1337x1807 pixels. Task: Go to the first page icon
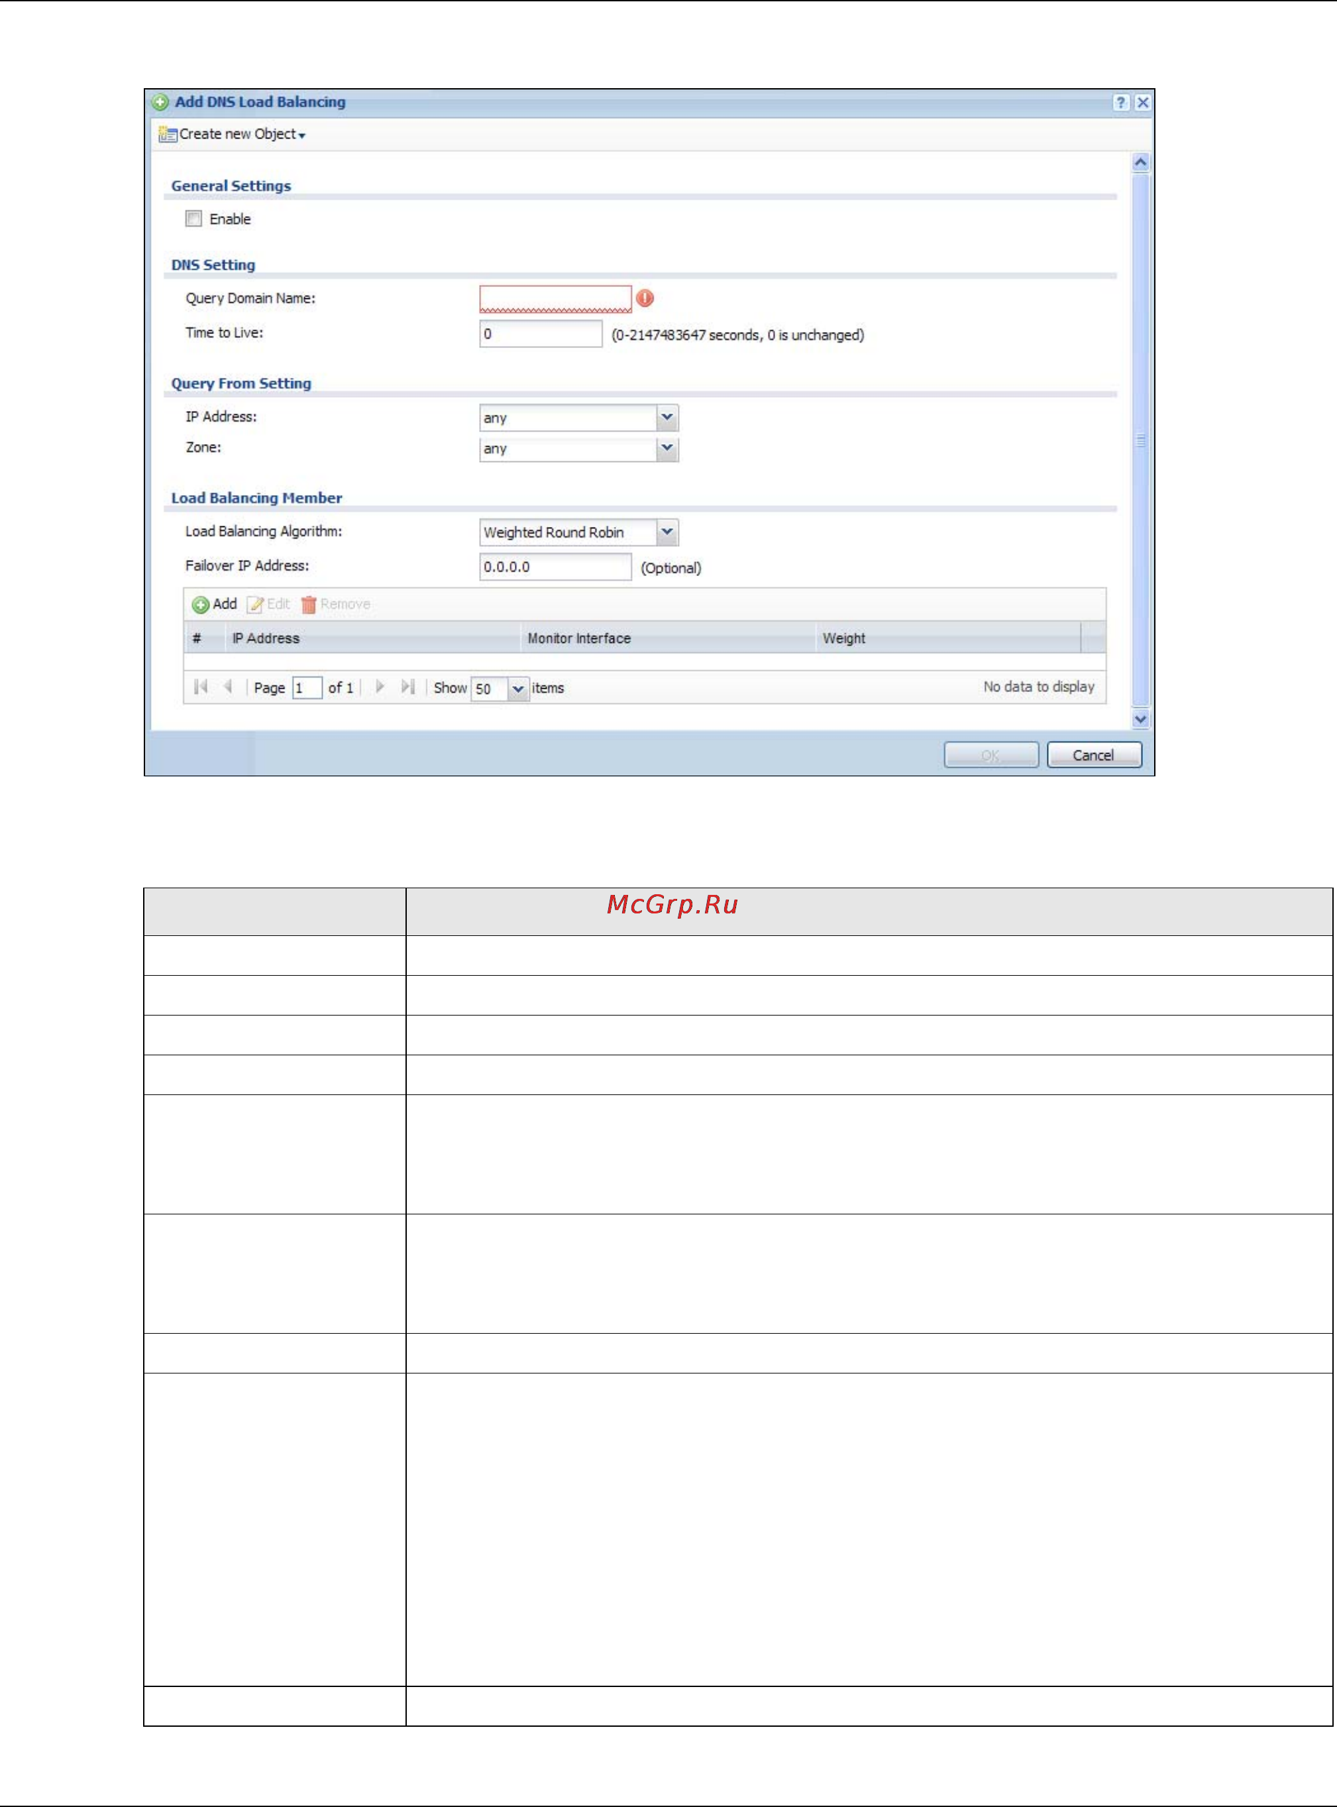point(201,687)
